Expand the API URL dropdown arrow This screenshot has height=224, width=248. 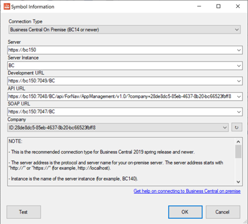(x=239, y=97)
